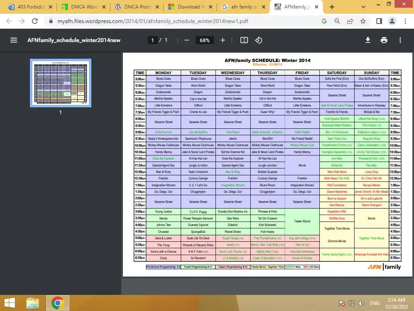Switch to Download Windows tab
Screen dimensions: 414x311
190,7
